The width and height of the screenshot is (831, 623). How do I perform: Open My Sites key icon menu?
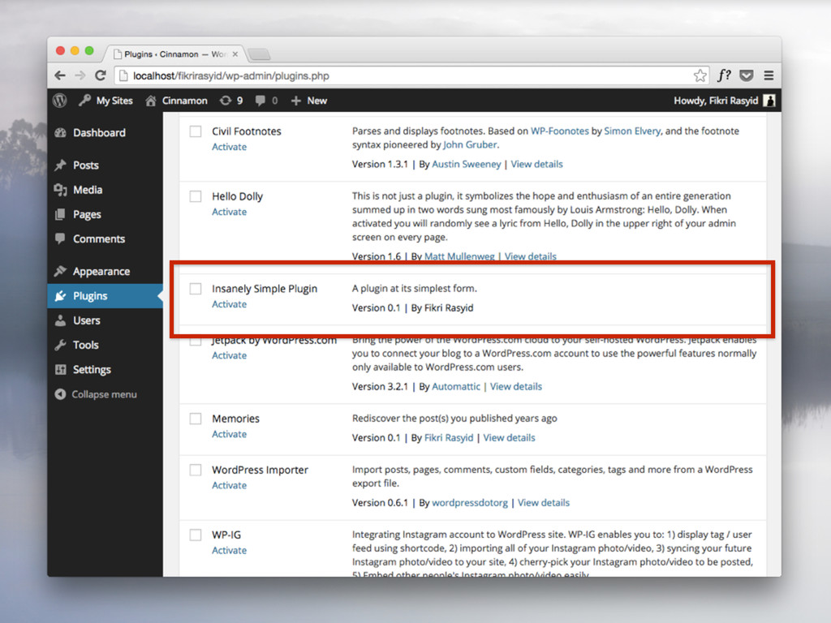[84, 101]
